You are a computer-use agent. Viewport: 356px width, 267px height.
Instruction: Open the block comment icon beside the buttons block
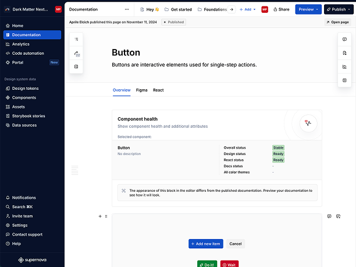329,216
